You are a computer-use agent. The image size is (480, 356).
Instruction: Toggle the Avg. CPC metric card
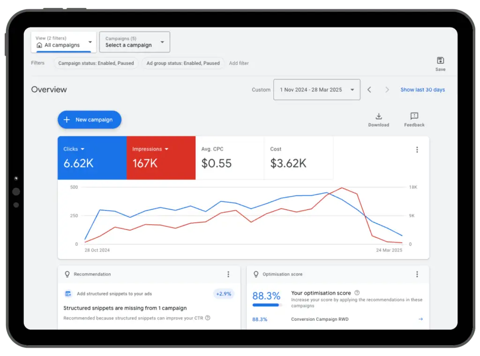point(230,158)
